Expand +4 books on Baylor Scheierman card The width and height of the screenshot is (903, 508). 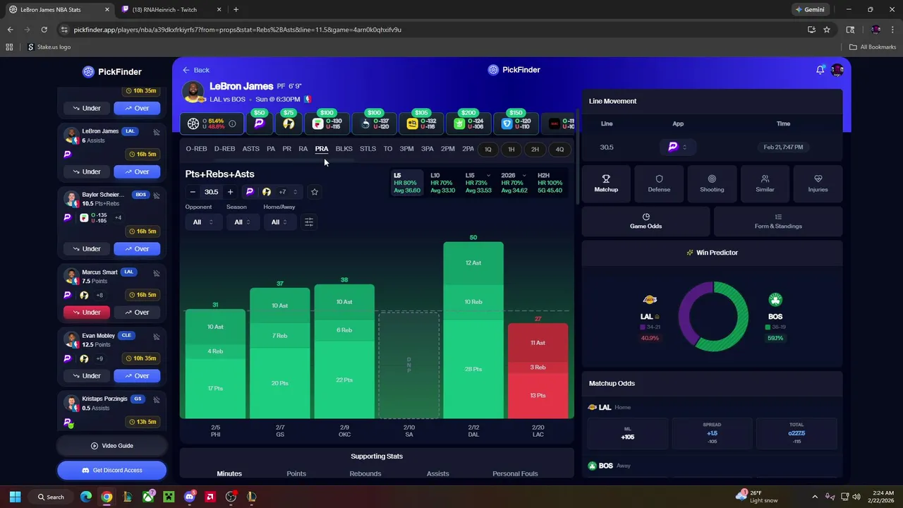point(119,217)
